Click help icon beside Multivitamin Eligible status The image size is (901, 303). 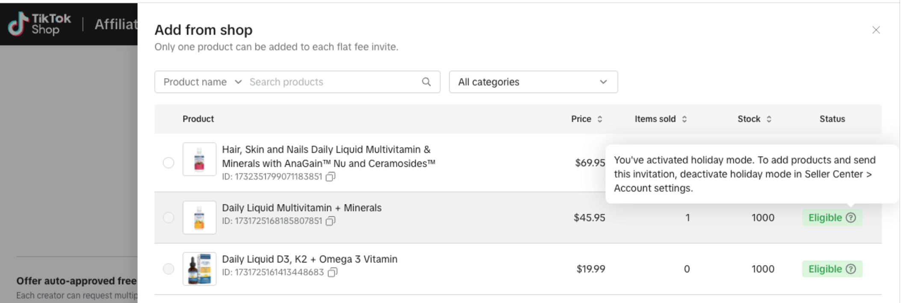click(x=851, y=218)
